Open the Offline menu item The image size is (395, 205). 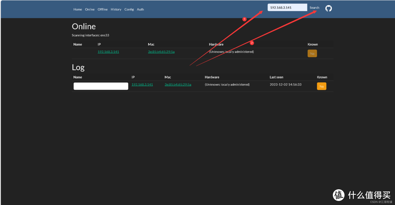tap(102, 9)
